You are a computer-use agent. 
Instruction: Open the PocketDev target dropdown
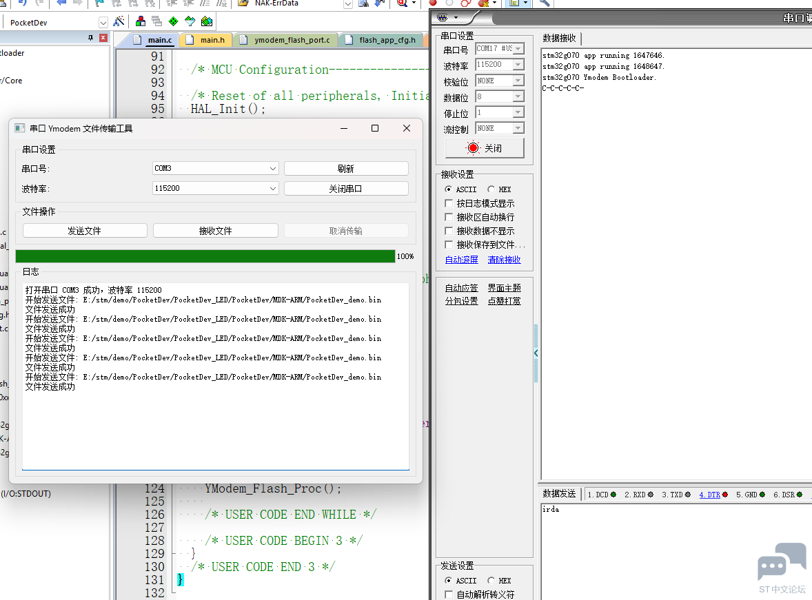[103, 23]
